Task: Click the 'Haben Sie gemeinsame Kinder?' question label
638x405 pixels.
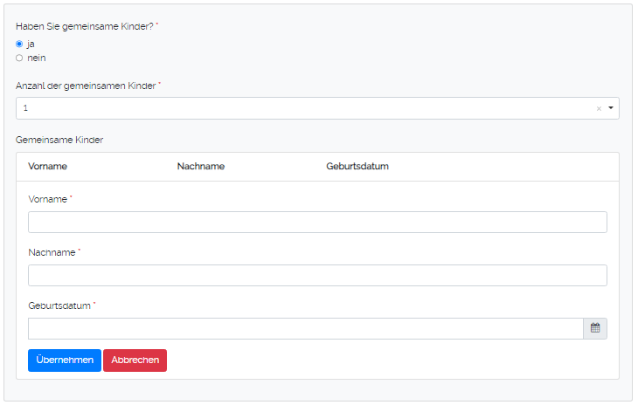Action: pos(85,26)
